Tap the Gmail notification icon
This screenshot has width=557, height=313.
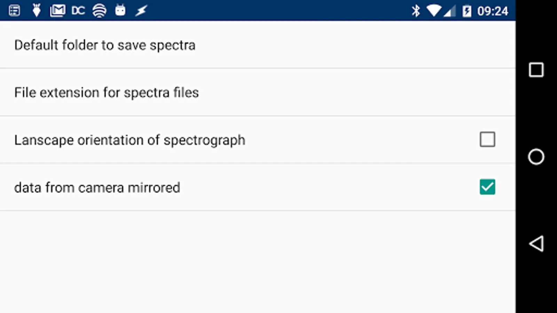(x=57, y=11)
